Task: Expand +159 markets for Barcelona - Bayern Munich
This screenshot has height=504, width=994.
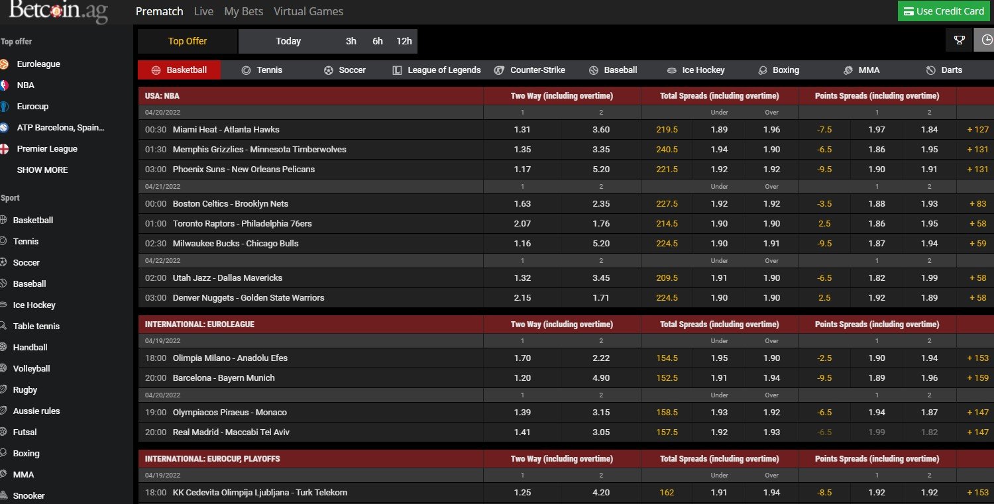Action: coord(977,378)
